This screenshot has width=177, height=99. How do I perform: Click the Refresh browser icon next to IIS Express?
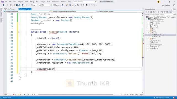(x=62, y=5)
